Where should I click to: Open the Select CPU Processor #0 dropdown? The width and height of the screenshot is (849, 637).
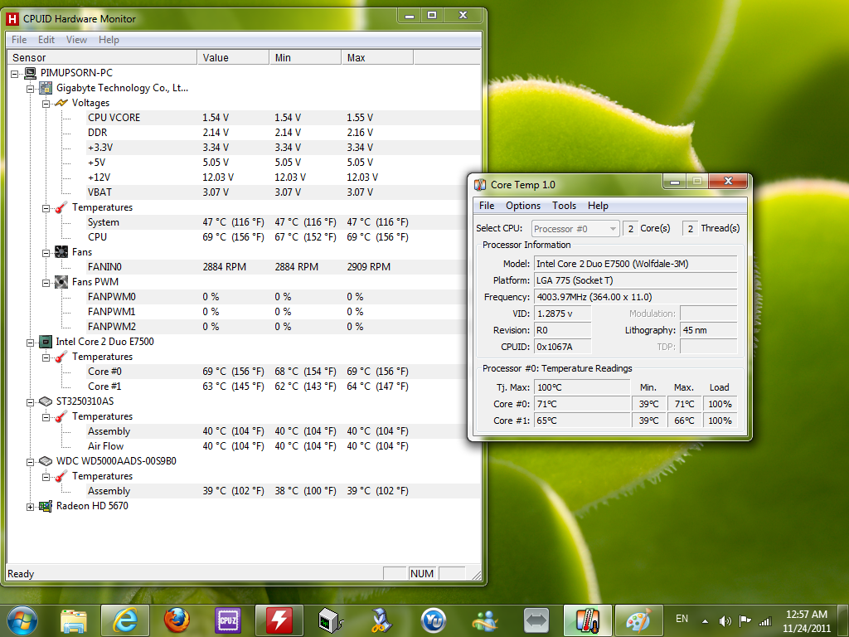pos(575,229)
